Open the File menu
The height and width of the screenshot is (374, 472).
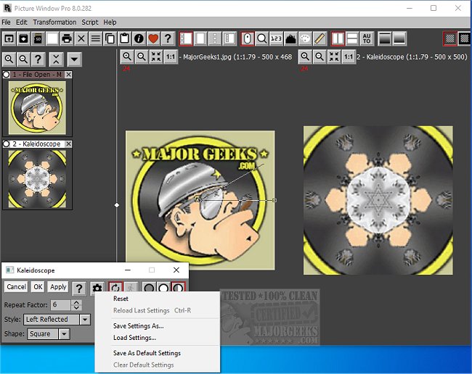6,22
